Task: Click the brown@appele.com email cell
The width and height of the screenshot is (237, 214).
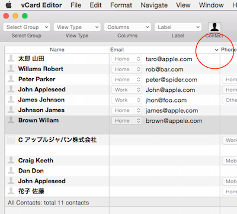Action: point(174,120)
